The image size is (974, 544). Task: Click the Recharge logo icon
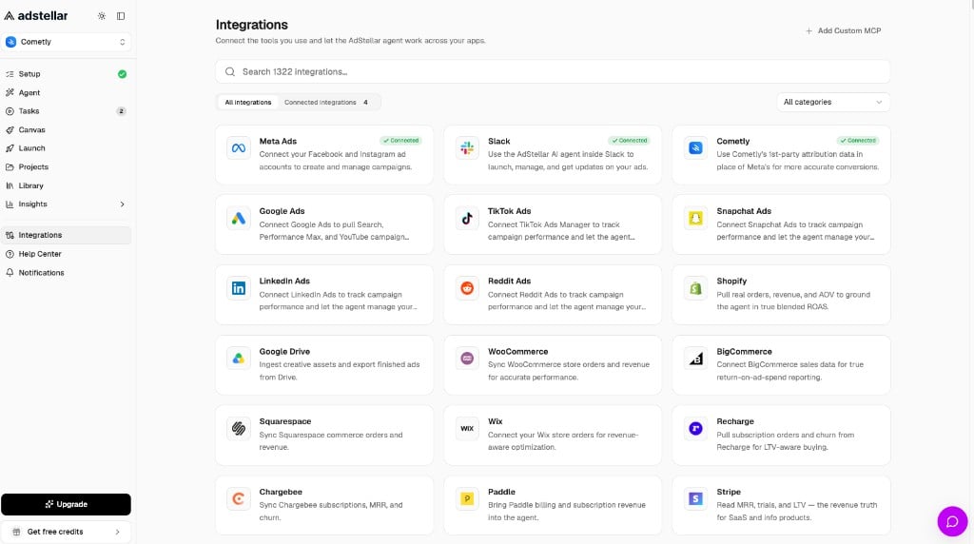695,429
